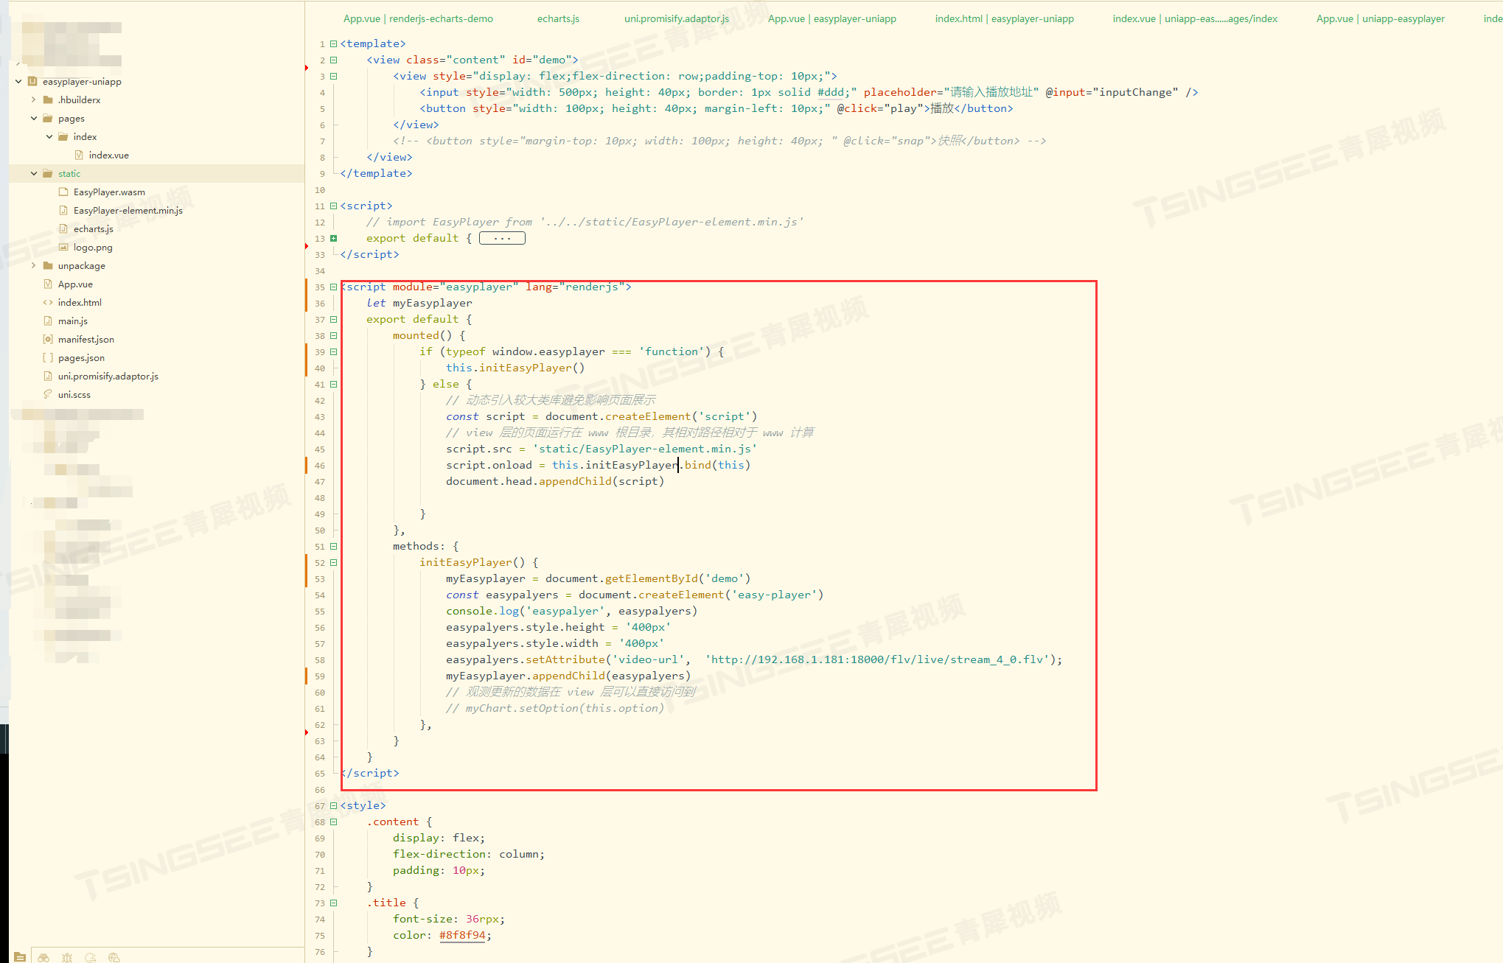
Task: Collapse the static folder chevron
Action: [34, 173]
